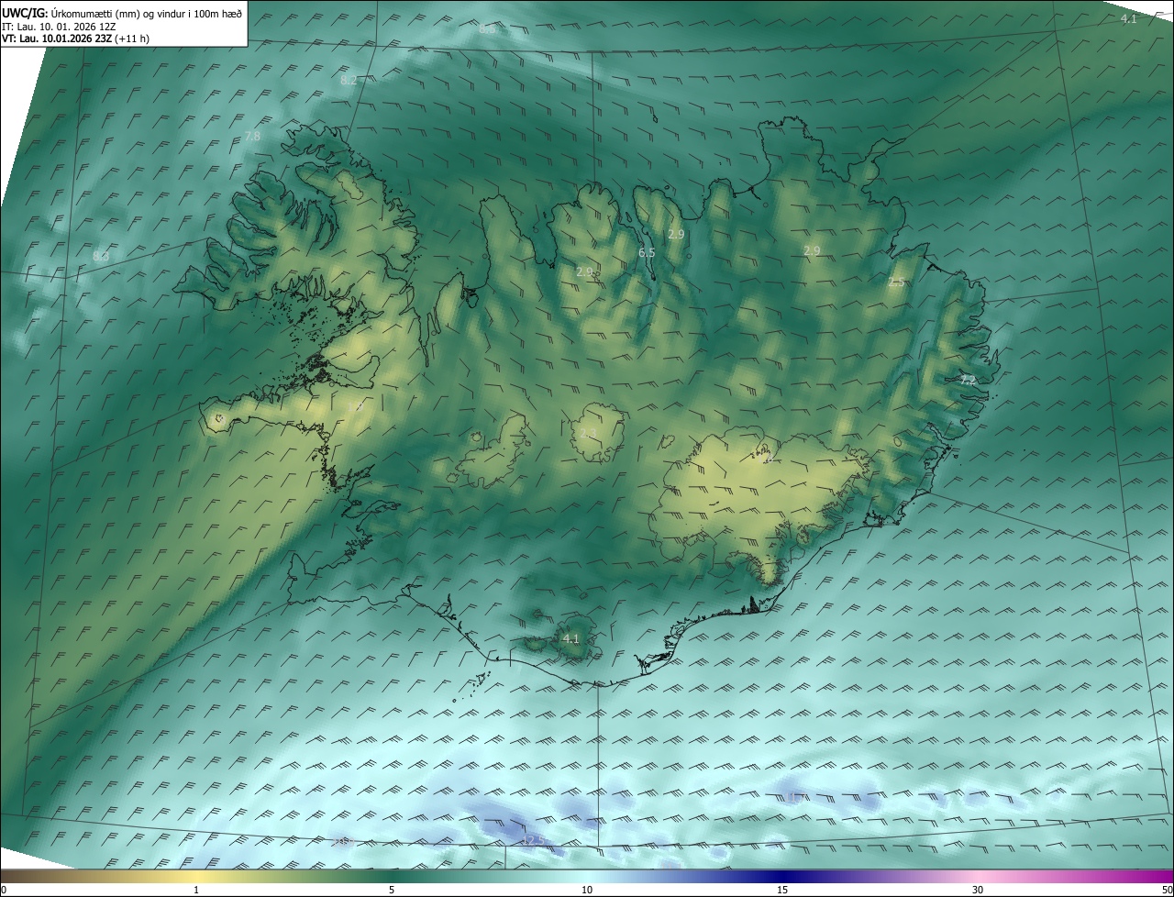Click the '4.1' value on the south-coast glacier
Screen dimensions: 1174x897
(570, 638)
